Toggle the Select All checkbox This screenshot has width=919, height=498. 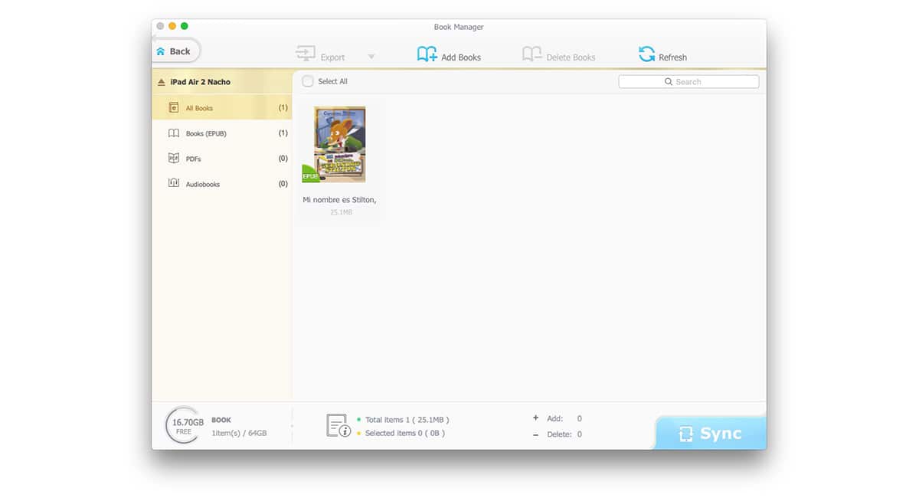(x=308, y=81)
